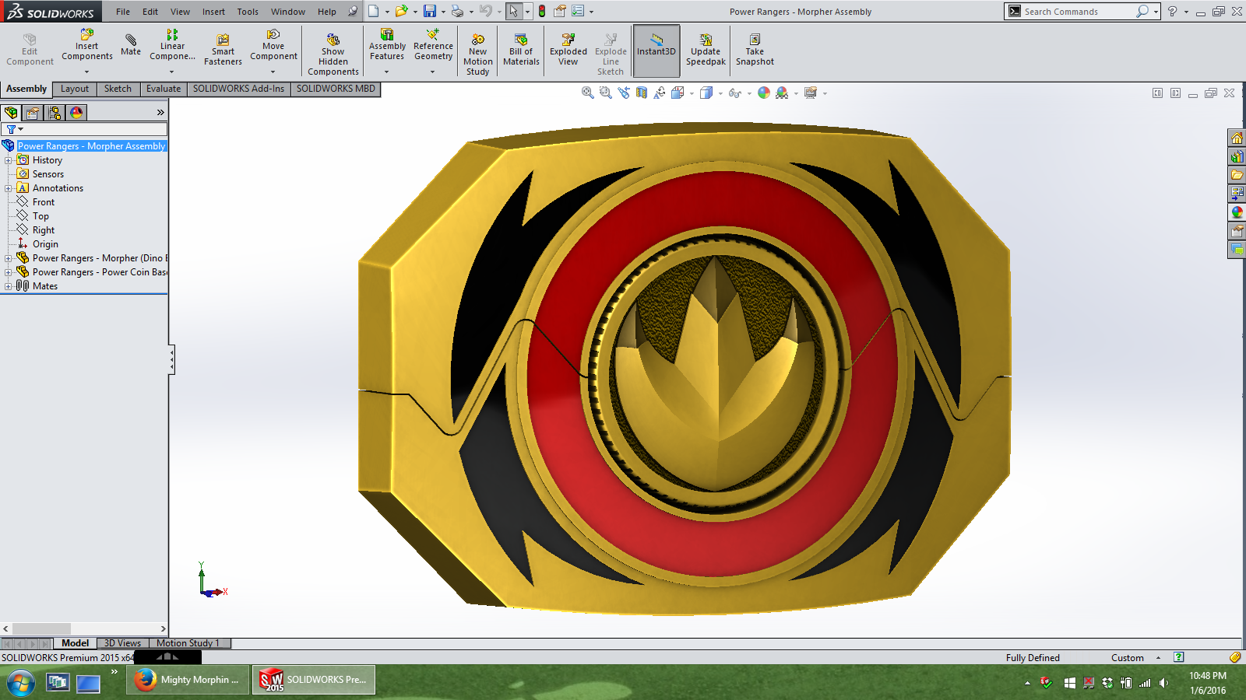Click the Print icon
This screenshot has height=700, width=1246.
tap(458, 12)
